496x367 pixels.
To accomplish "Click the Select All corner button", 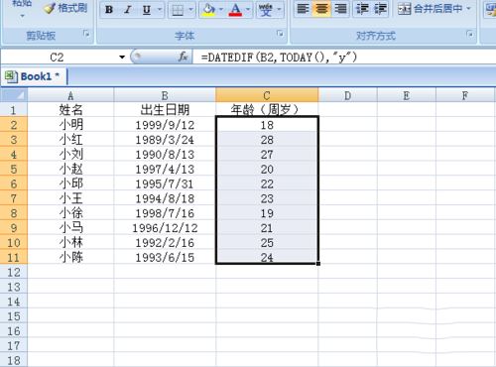I will (x=14, y=95).
